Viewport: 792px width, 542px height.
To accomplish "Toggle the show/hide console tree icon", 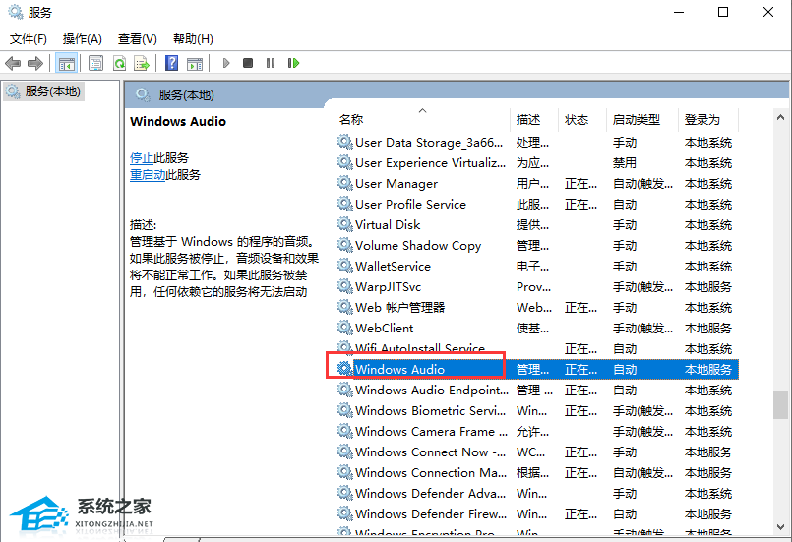I will [x=66, y=63].
